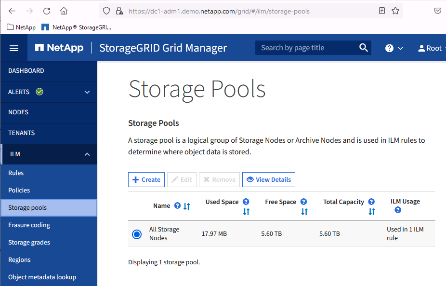The height and width of the screenshot is (286, 446).
Task: Click Used Space help icon
Action: pyautogui.click(x=246, y=202)
